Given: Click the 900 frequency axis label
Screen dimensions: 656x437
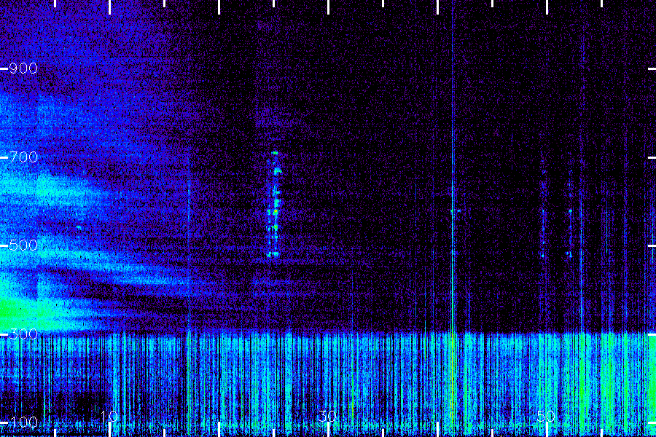Looking at the screenshot, I should [x=23, y=68].
